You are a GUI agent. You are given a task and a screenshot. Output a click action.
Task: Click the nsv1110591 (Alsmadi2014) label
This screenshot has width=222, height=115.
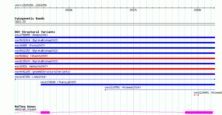tap(123, 87)
